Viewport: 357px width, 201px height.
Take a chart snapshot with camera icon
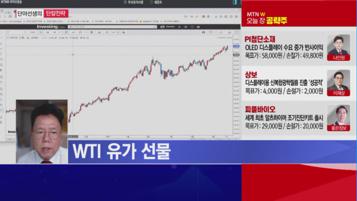pos(203,32)
